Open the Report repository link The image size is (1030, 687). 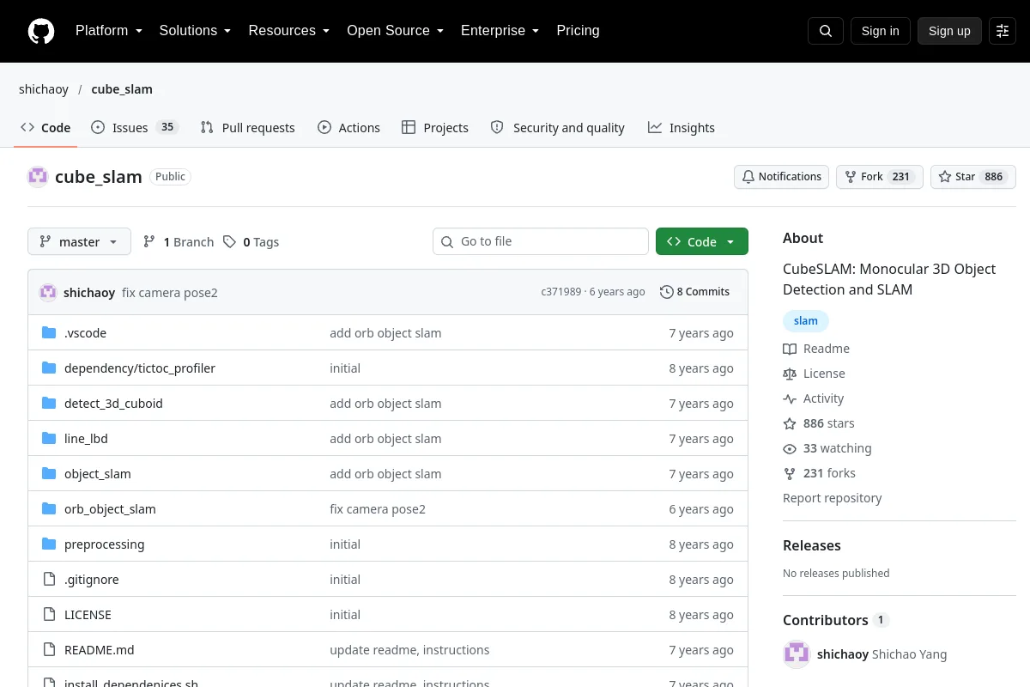832,498
